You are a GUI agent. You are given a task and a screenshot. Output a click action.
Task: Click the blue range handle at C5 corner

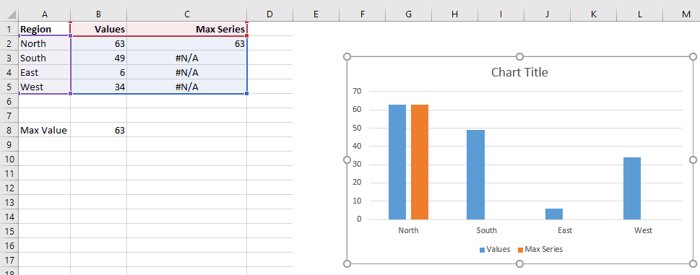[247, 94]
